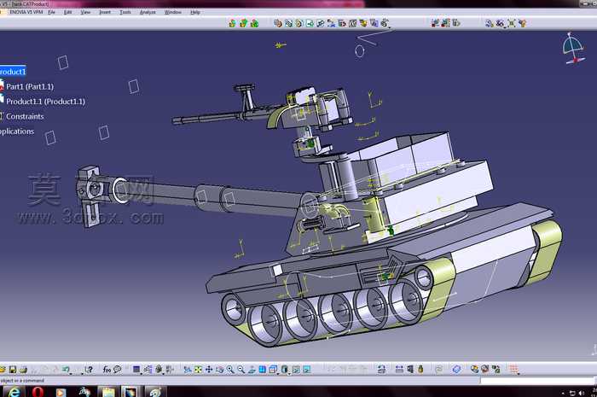Select Product1 root node in tree

point(13,72)
